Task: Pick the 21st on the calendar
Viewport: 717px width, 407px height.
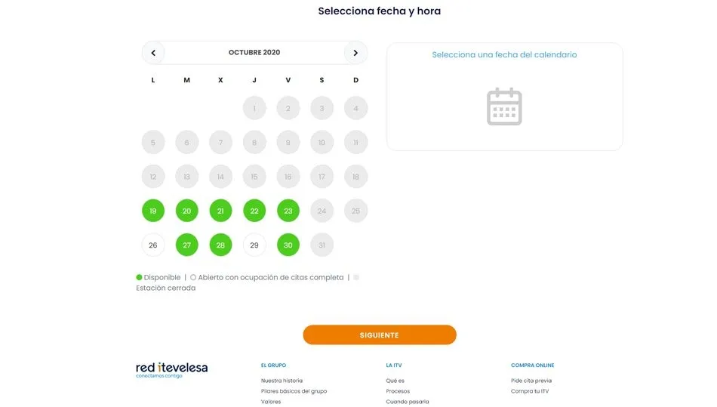Action: point(220,211)
